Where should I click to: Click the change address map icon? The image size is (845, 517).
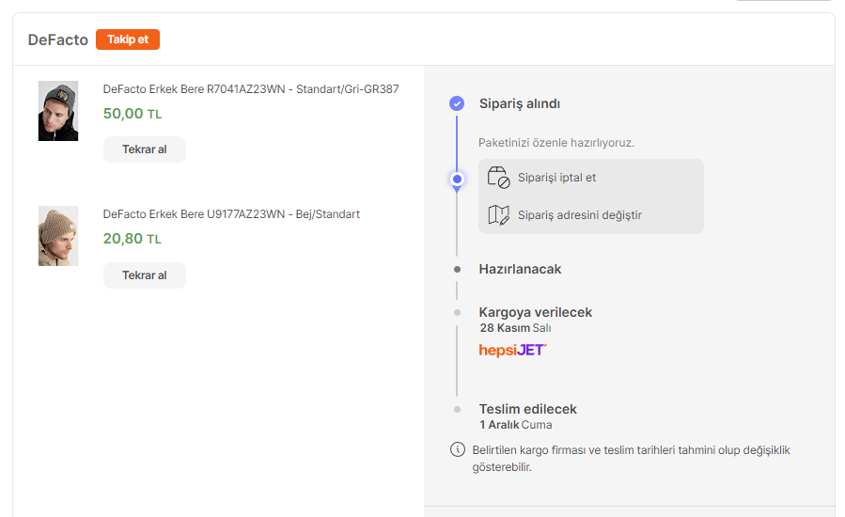click(498, 215)
